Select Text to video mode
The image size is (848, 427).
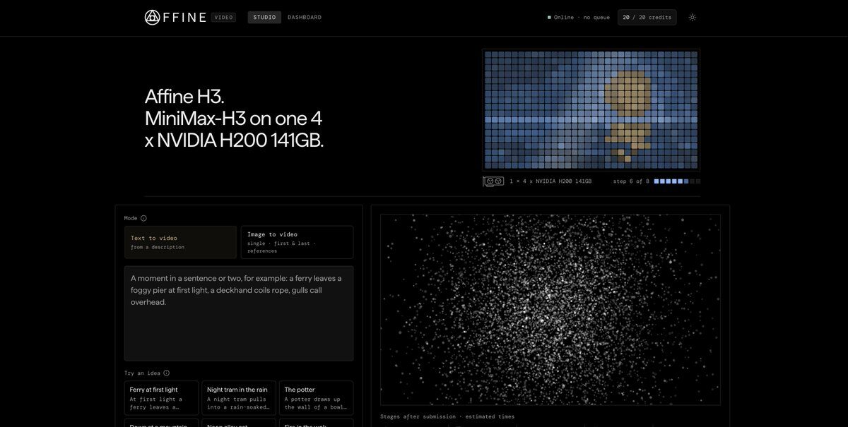(181, 242)
